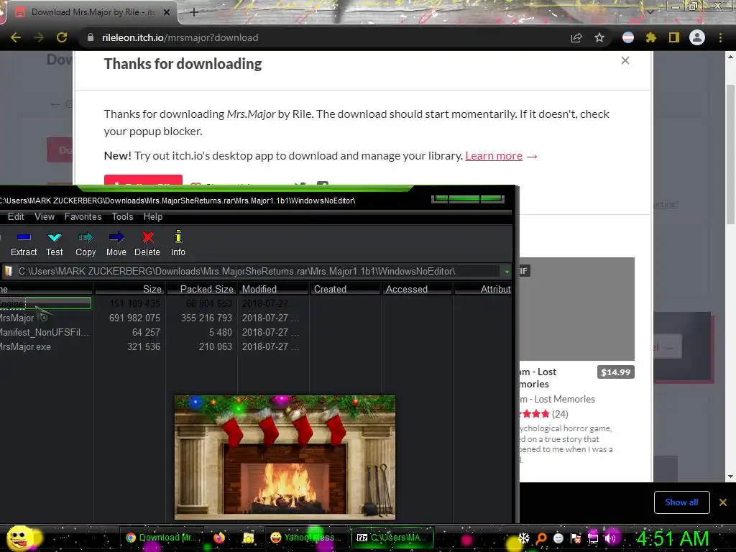Click the magnifier icon in system tray

(541, 538)
